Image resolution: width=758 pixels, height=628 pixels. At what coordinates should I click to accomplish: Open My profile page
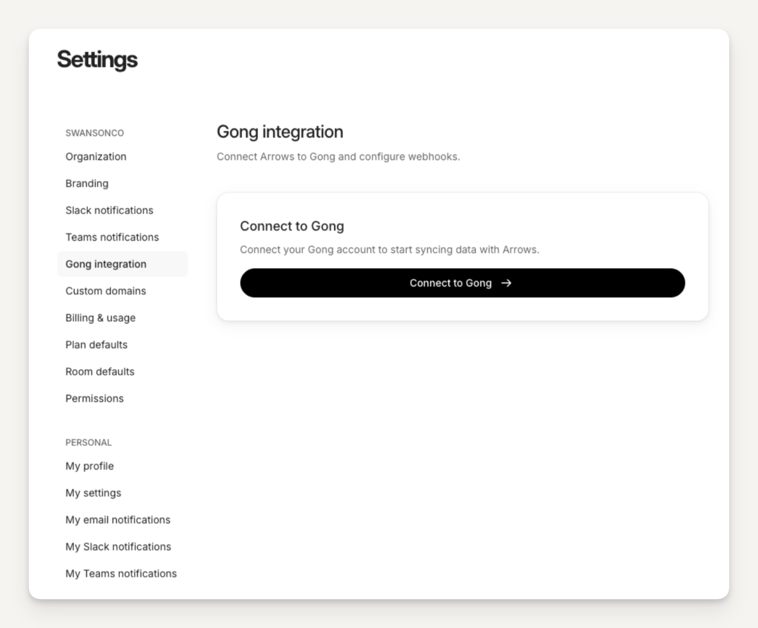[x=89, y=466]
